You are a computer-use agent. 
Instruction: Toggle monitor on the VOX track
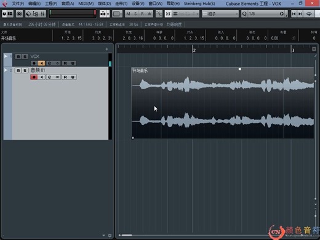click(x=41, y=63)
